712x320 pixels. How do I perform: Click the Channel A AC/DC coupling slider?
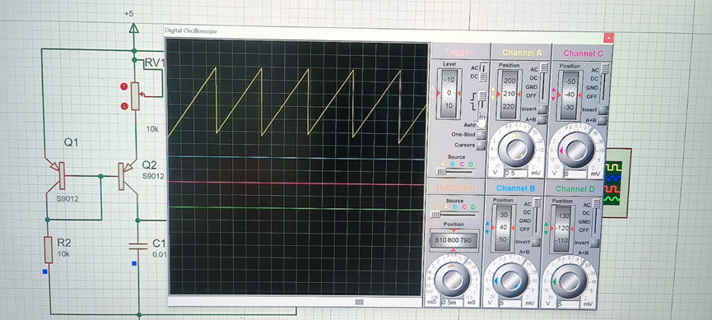544,81
